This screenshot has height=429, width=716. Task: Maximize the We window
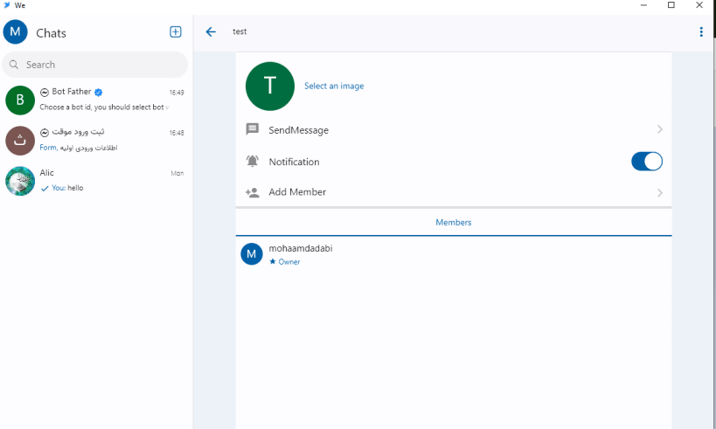[671, 5]
